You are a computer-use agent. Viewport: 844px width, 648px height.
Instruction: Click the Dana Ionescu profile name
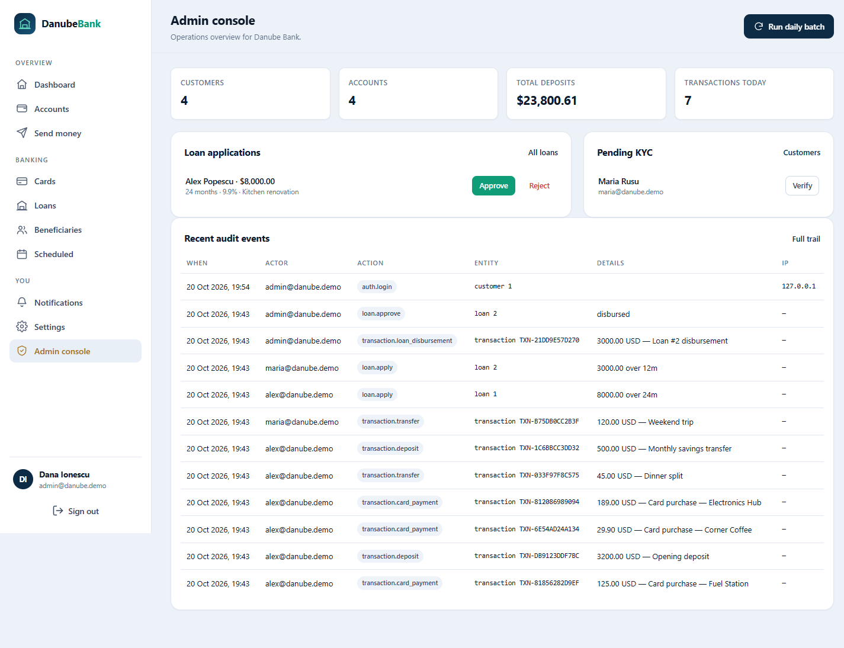point(65,474)
